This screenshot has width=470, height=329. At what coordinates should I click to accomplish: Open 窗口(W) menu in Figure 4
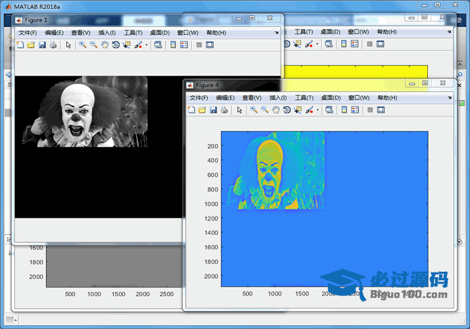point(359,98)
